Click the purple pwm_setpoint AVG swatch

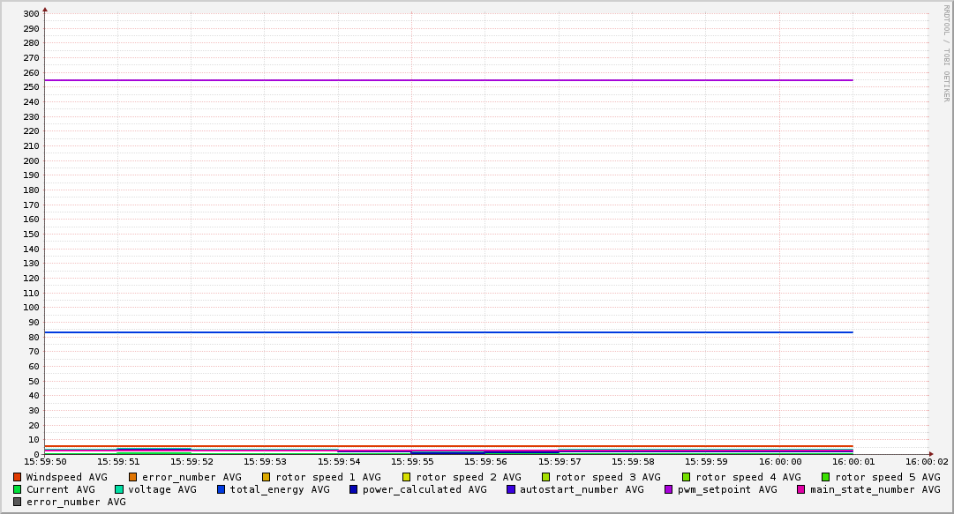point(669,489)
